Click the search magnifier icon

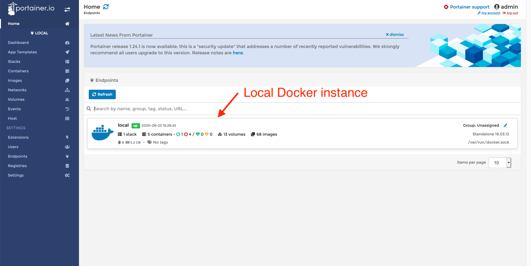(89, 109)
